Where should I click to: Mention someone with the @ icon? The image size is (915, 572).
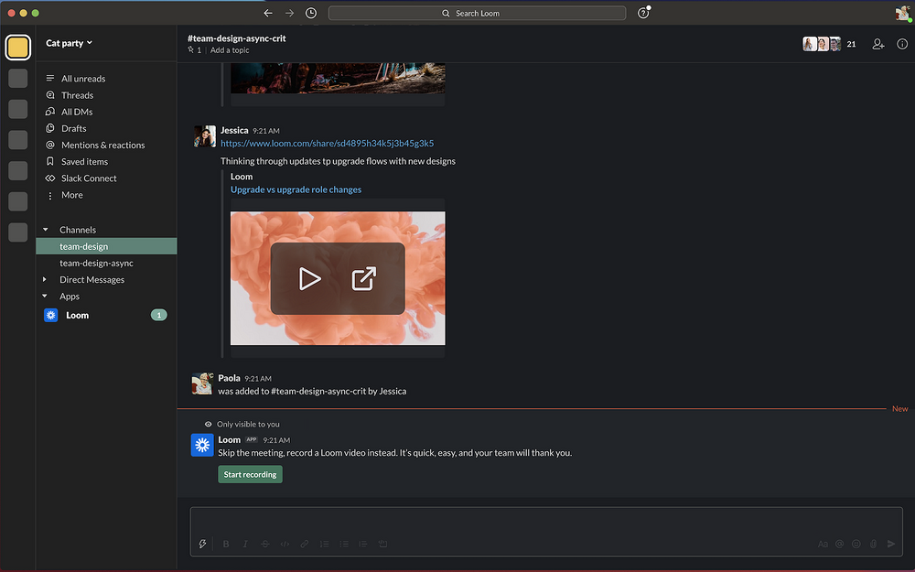click(x=839, y=544)
